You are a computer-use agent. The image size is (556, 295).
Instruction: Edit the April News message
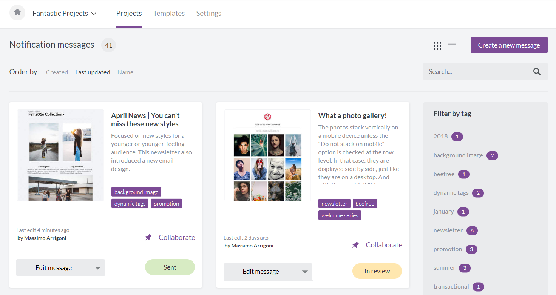[54, 268]
